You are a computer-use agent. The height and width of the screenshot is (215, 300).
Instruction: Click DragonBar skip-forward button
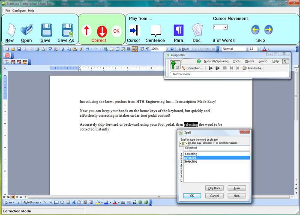[237, 68]
